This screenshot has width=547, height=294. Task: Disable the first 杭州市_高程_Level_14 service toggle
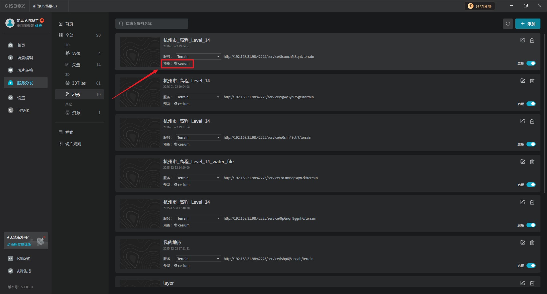click(531, 63)
